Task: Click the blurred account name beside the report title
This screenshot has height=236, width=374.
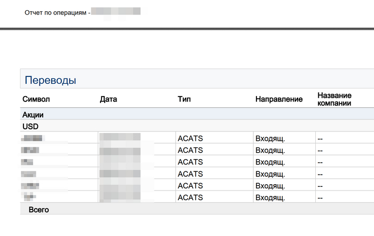Action: point(116,12)
